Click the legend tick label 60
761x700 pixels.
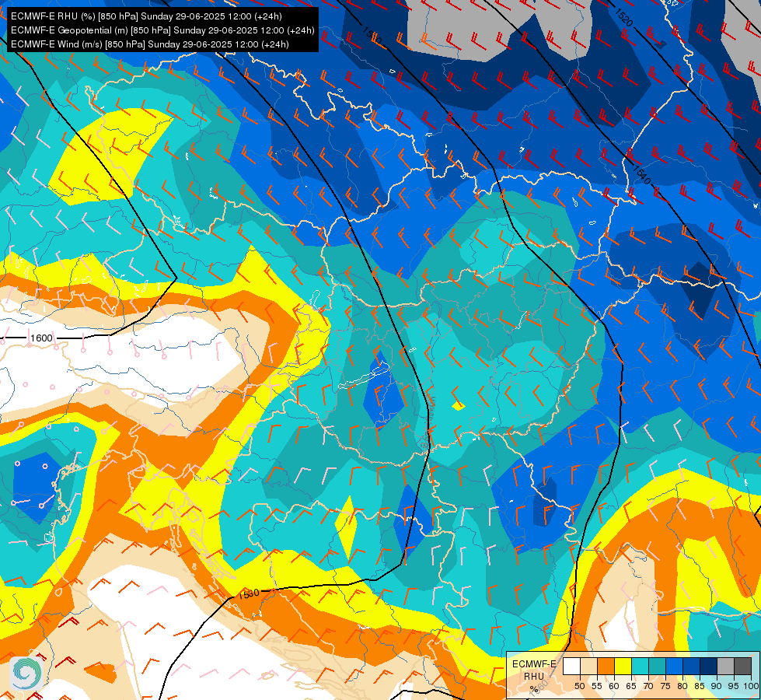click(x=614, y=686)
